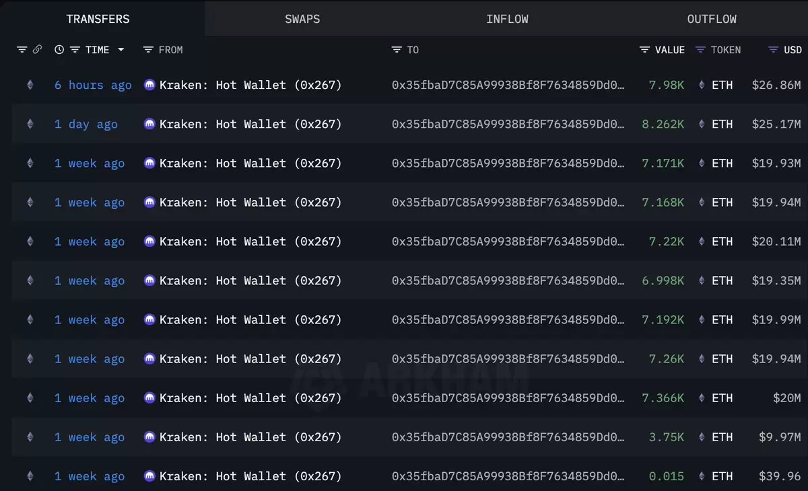808x491 pixels.
Task: Switch to the OUTFLOW tab
Action: point(712,19)
